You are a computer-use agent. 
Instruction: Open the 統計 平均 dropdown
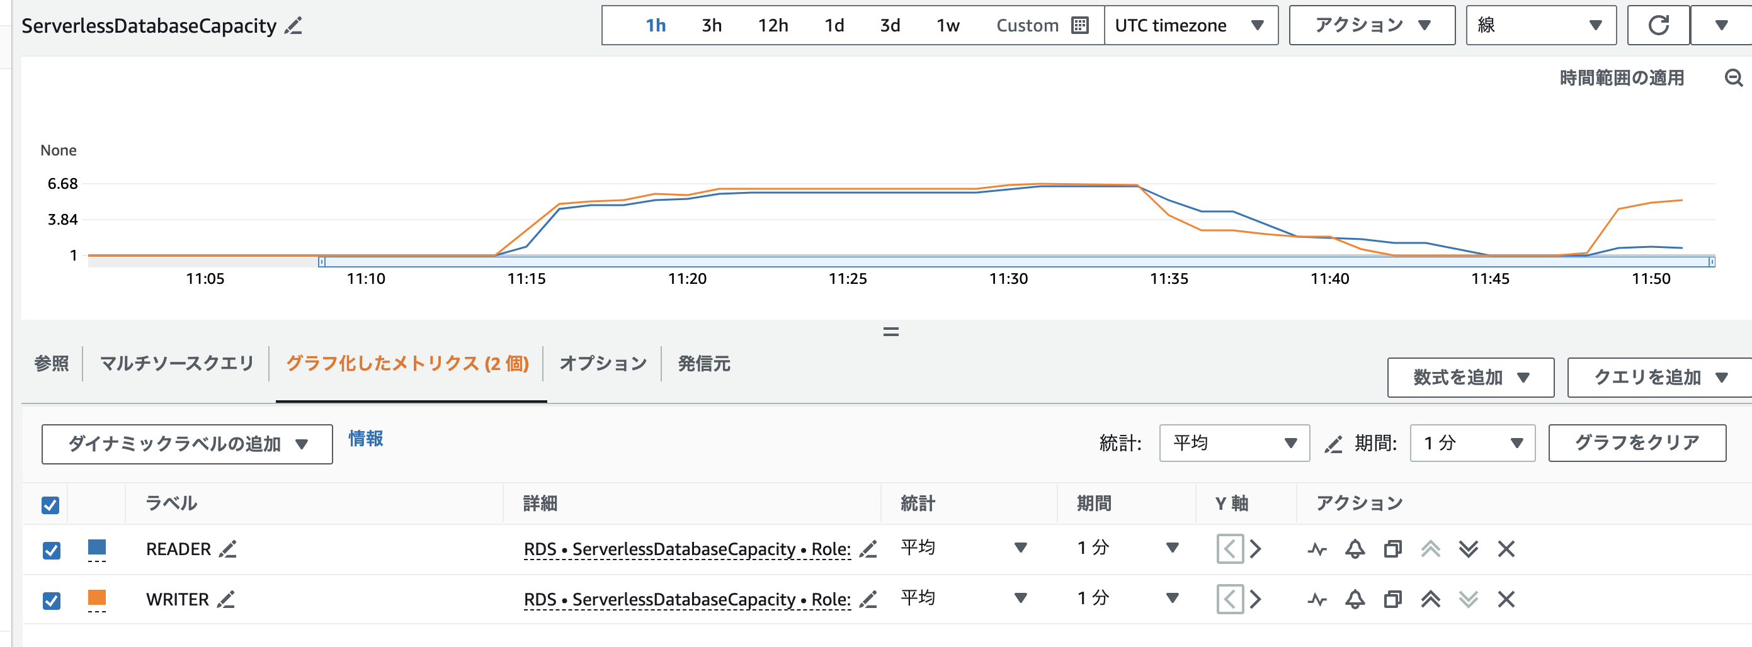click(x=1234, y=443)
